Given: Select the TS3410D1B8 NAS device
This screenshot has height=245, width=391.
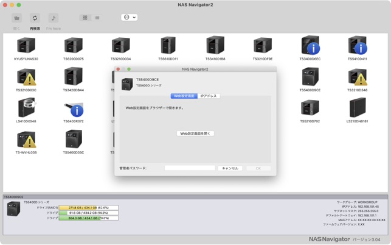Looking at the screenshot, I should click(215, 49).
